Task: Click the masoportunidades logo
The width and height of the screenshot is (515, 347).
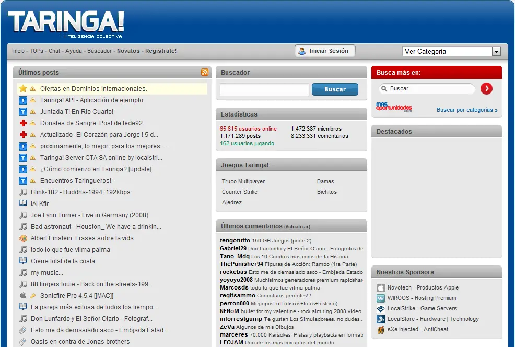Action: click(x=394, y=107)
